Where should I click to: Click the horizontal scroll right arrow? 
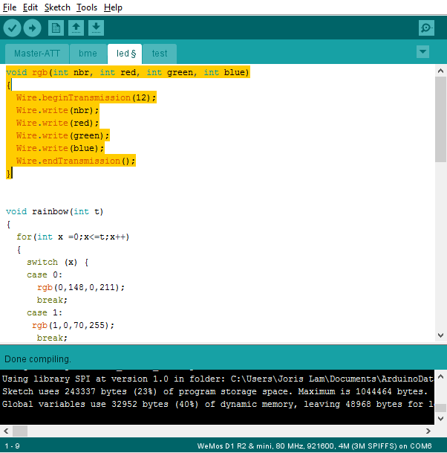tap(428, 431)
